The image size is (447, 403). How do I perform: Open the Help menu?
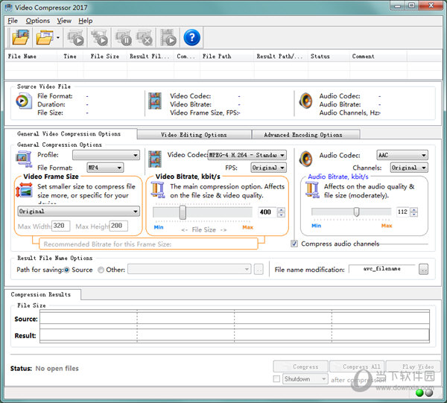coord(85,21)
